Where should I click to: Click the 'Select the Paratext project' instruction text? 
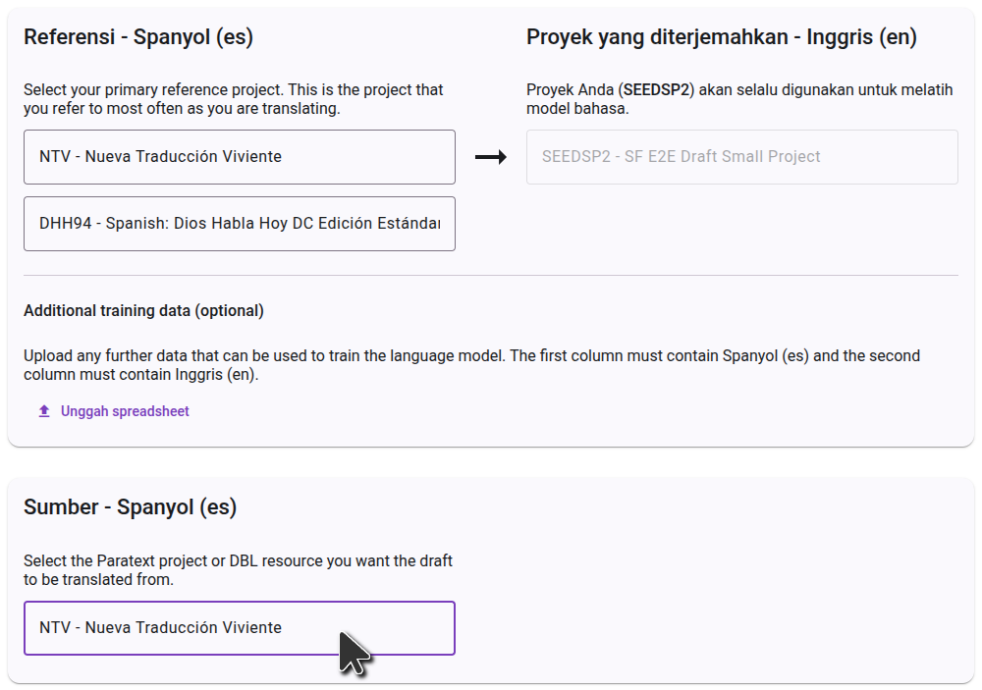pyautogui.click(x=238, y=570)
